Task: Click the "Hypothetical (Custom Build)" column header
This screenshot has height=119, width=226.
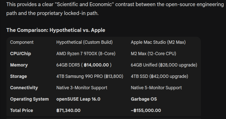Action: [x=84, y=42]
